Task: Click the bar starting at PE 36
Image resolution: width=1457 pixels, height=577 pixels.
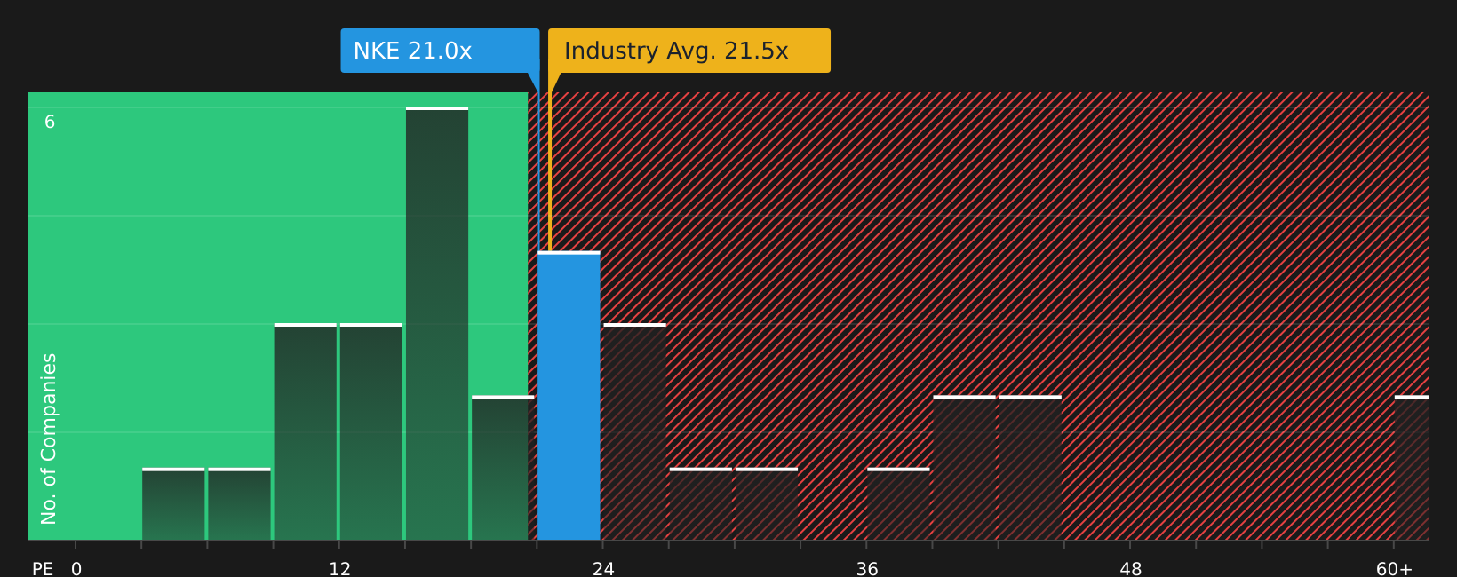Action: pos(898,504)
